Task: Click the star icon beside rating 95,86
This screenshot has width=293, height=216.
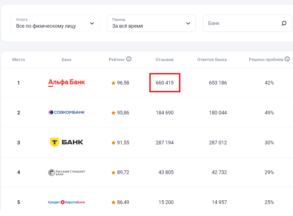Action: [113, 113]
